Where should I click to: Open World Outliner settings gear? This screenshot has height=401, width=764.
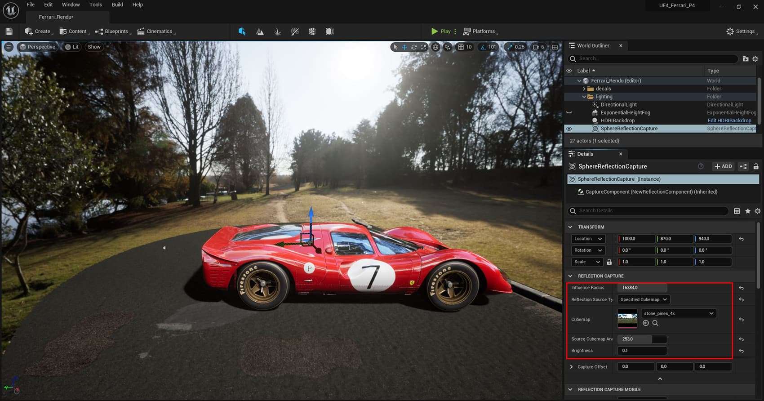pos(755,59)
